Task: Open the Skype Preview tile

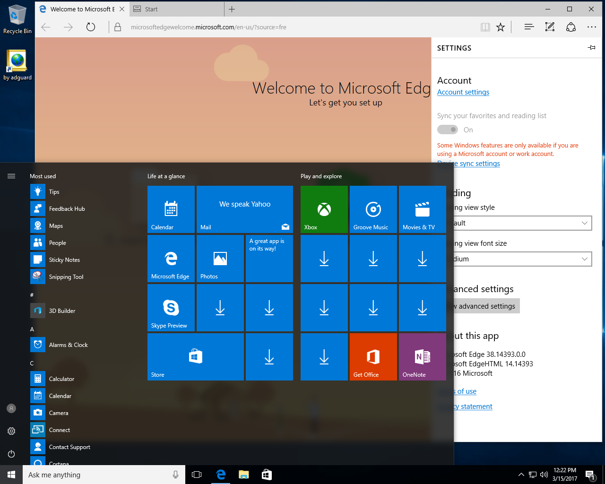Action: coord(171,308)
